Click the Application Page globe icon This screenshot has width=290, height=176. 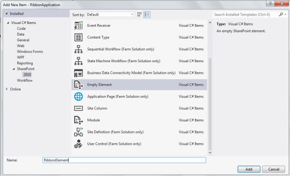point(79,96)
